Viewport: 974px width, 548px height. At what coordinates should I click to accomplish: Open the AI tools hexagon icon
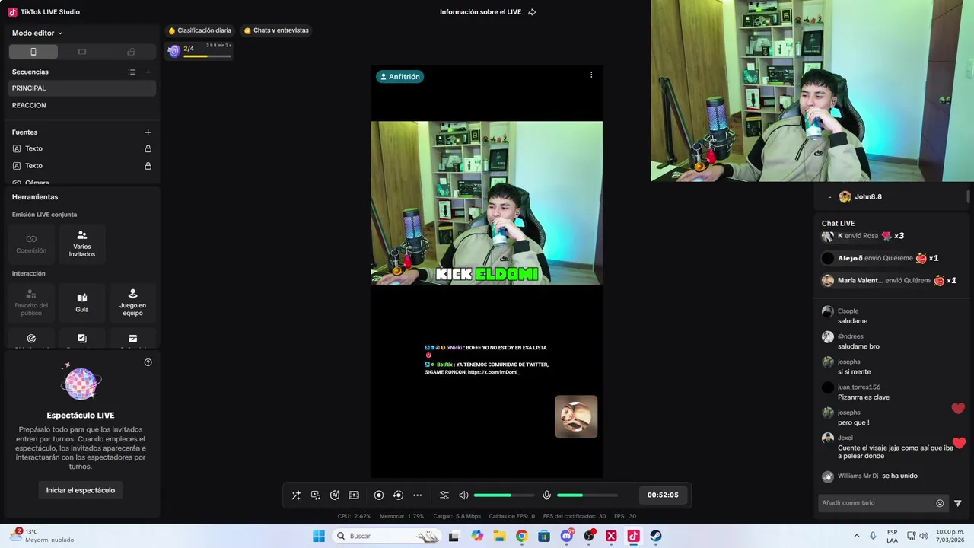pos(335,495)
